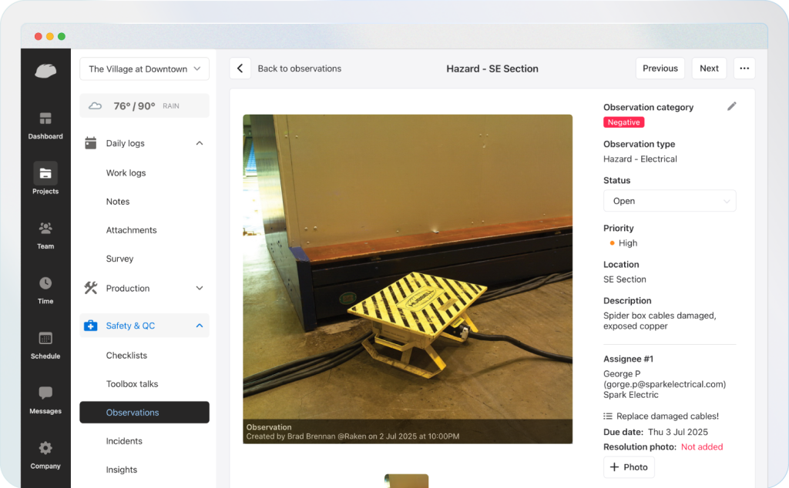Open the Schedule calendar icon
This screenshot has width=789, height=488.
45,339
